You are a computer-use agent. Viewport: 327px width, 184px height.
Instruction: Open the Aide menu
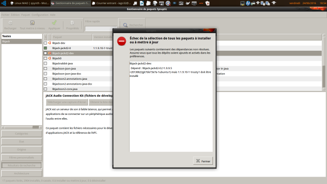53,15
